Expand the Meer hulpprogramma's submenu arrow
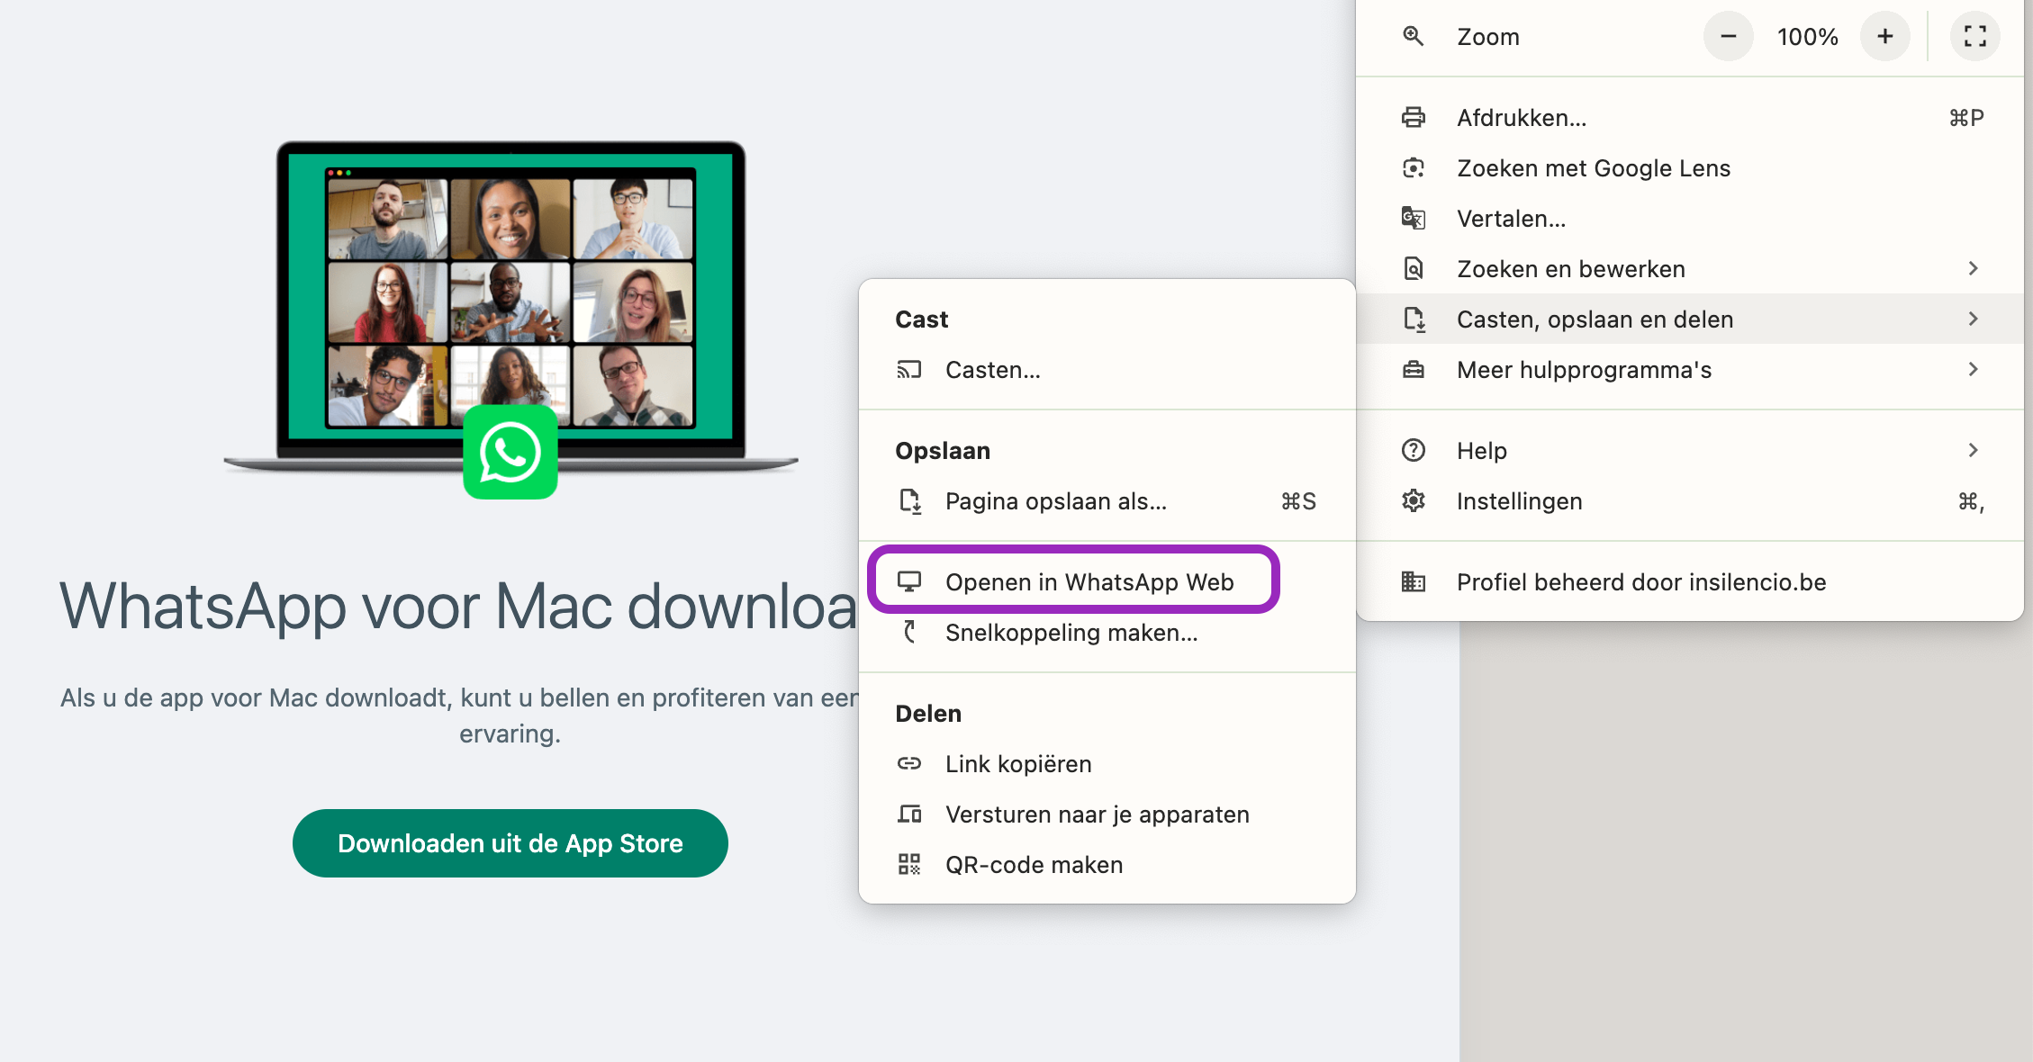 (x=1973, y=370)
